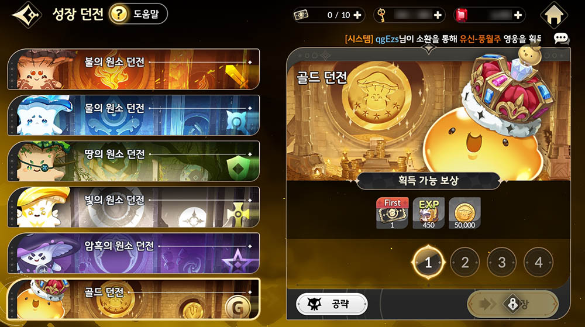Add more keys with the plus icon

(x=438, y=15)
